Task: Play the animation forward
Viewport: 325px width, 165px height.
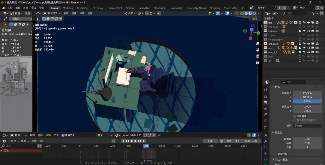Action: click(x=136, y=141)
